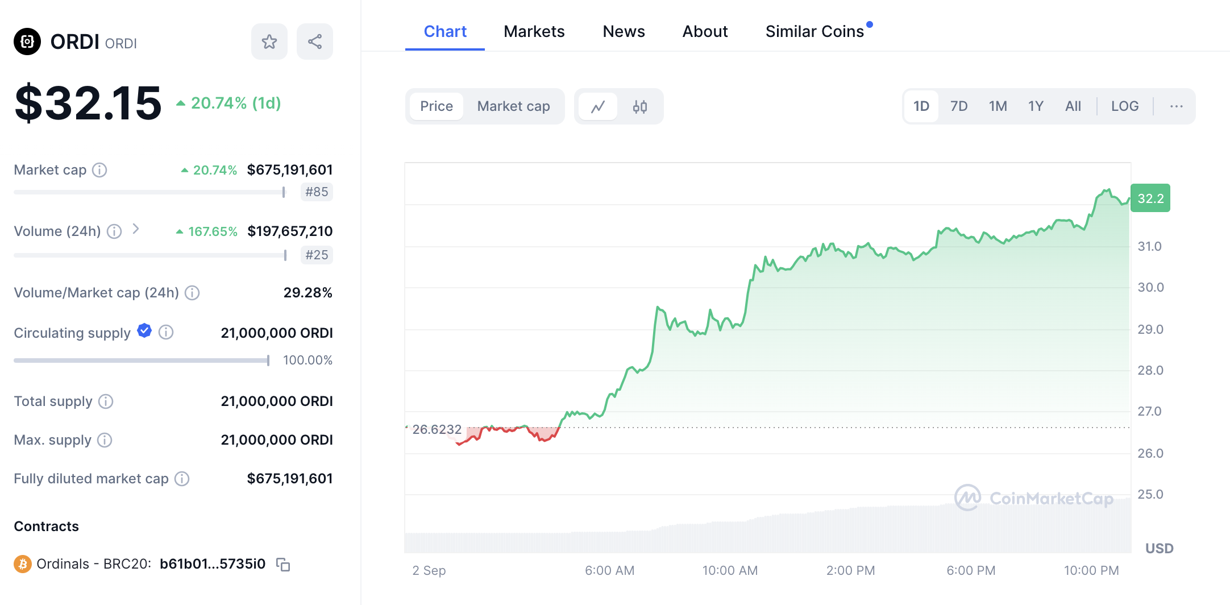
Task: Click the Volume rank progress bar
Action: (x=150, y=255)
